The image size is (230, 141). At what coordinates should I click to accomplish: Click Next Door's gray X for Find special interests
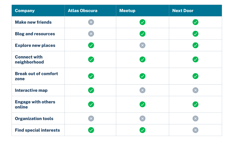point(195,130)
